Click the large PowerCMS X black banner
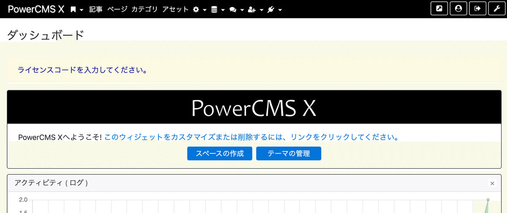Viewport: 507px width, 213px height. click(254, 107)
